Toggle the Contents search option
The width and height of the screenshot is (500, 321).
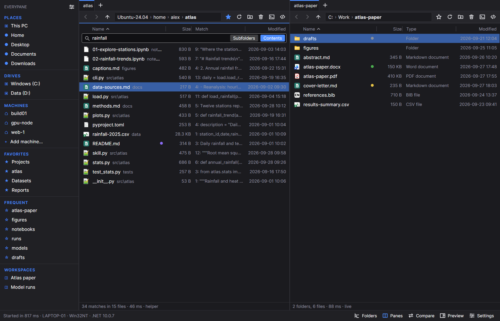[x=273, y=38]
